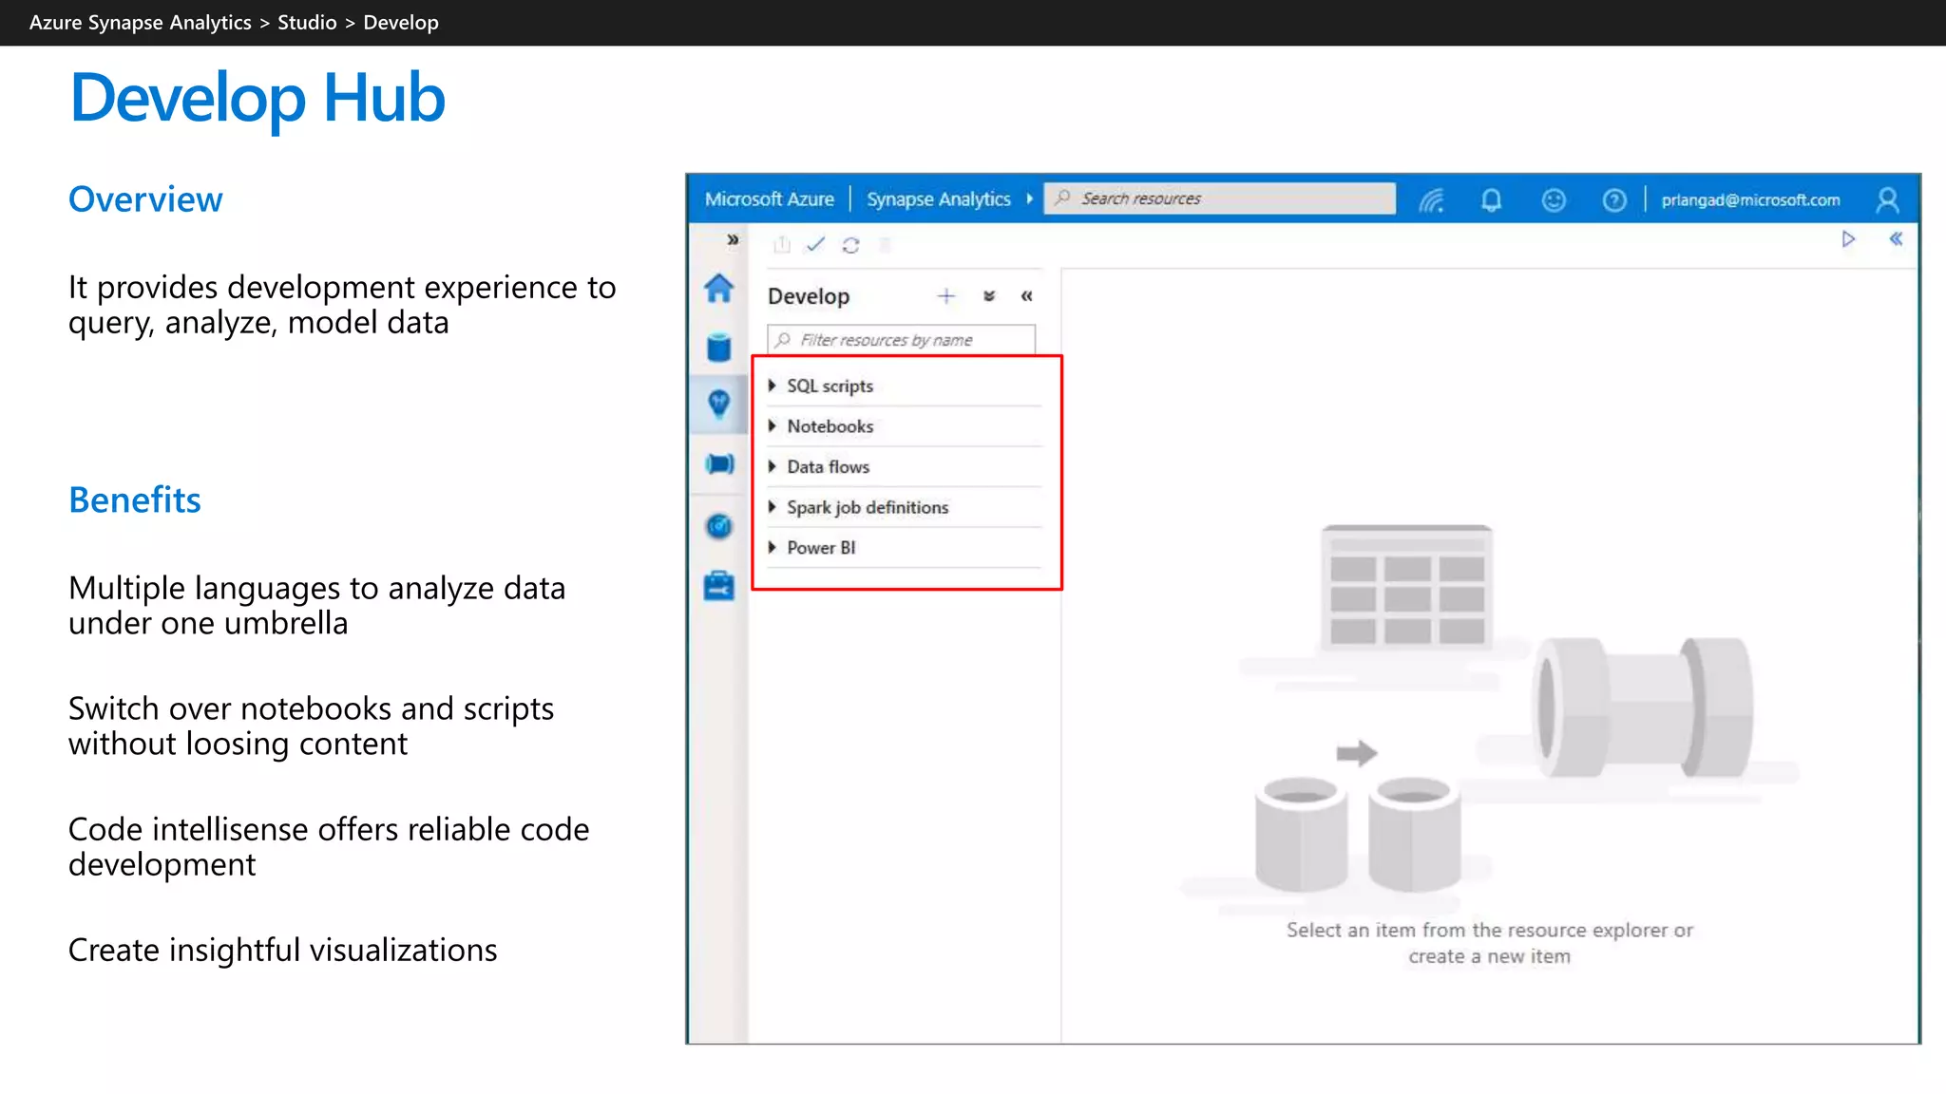The height and width of the screenshot is (1094, 1946).
Task: Click the run triangle icon top right
Action: (1848, 239)
